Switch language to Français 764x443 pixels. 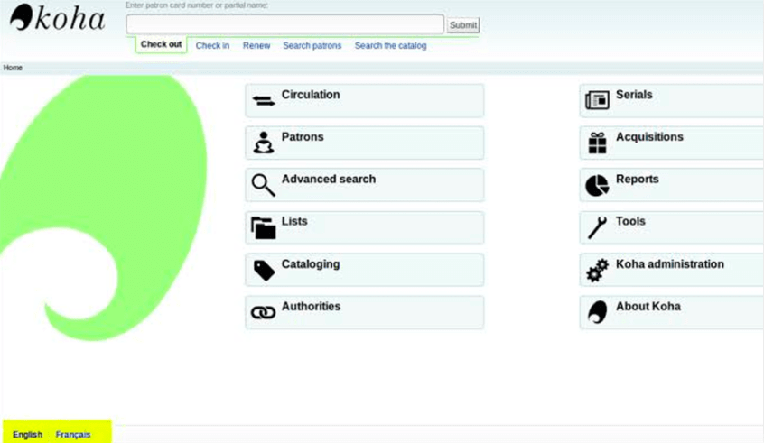click(x=73, y=434)
